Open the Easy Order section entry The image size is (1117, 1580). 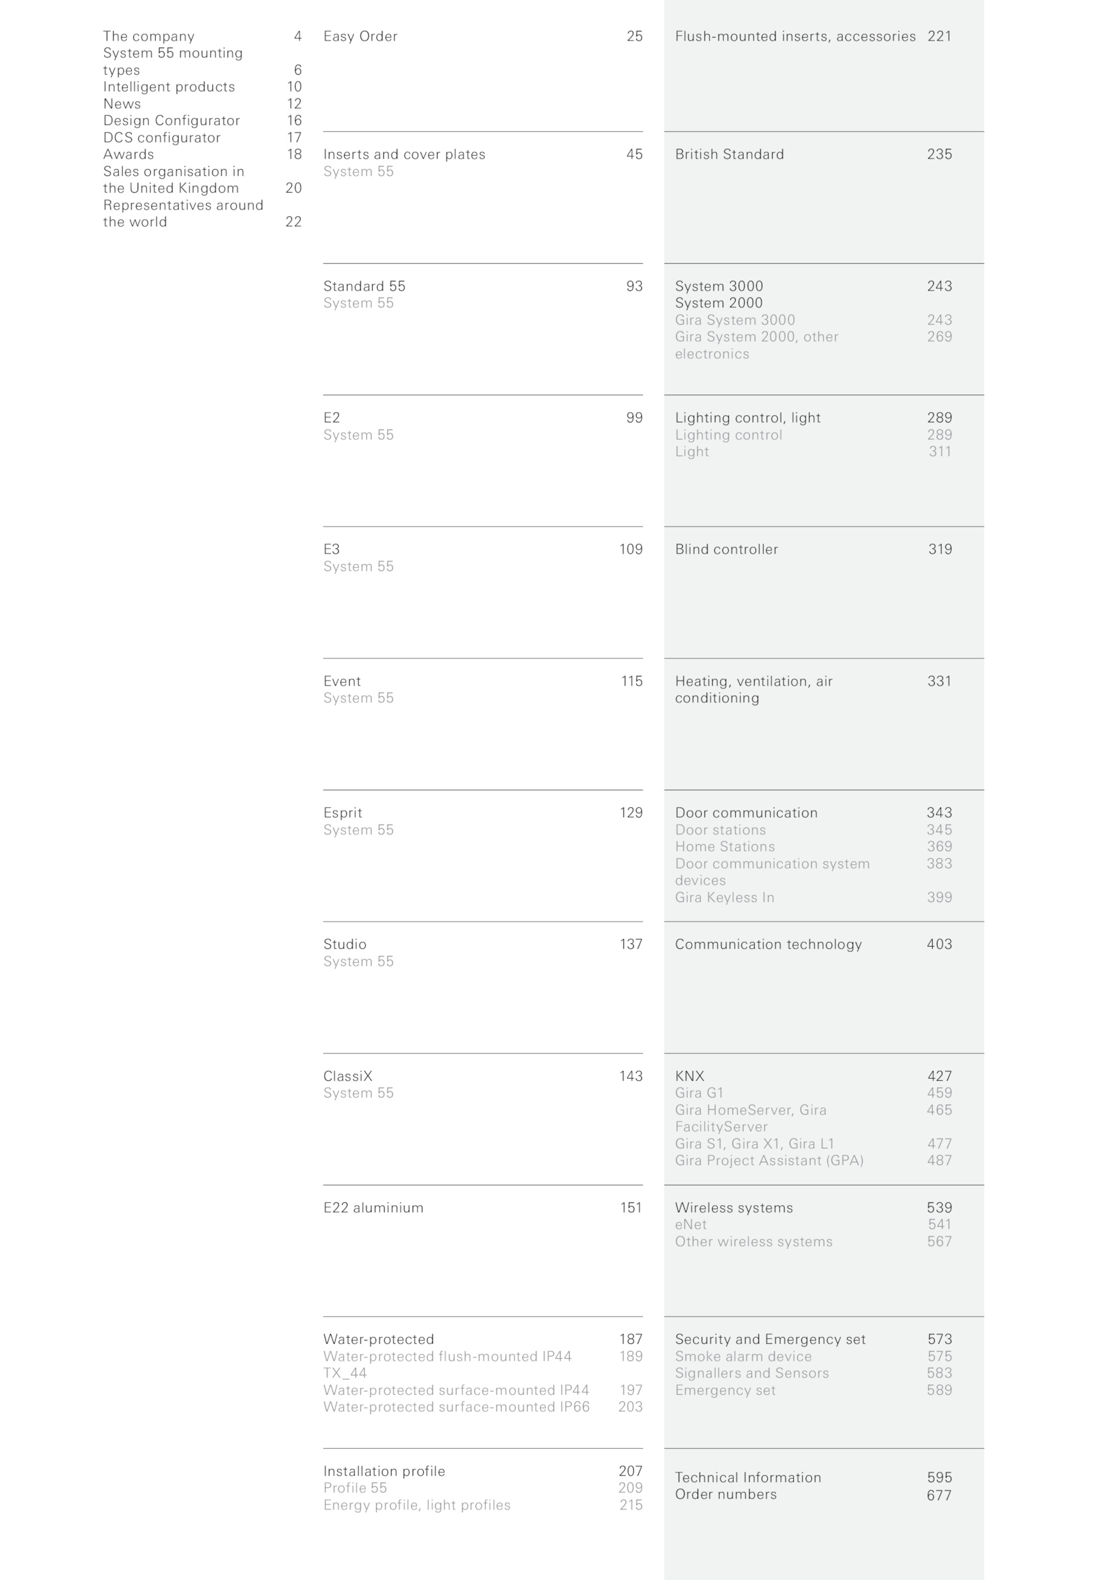pyautogui.click(x=360, y=36)
